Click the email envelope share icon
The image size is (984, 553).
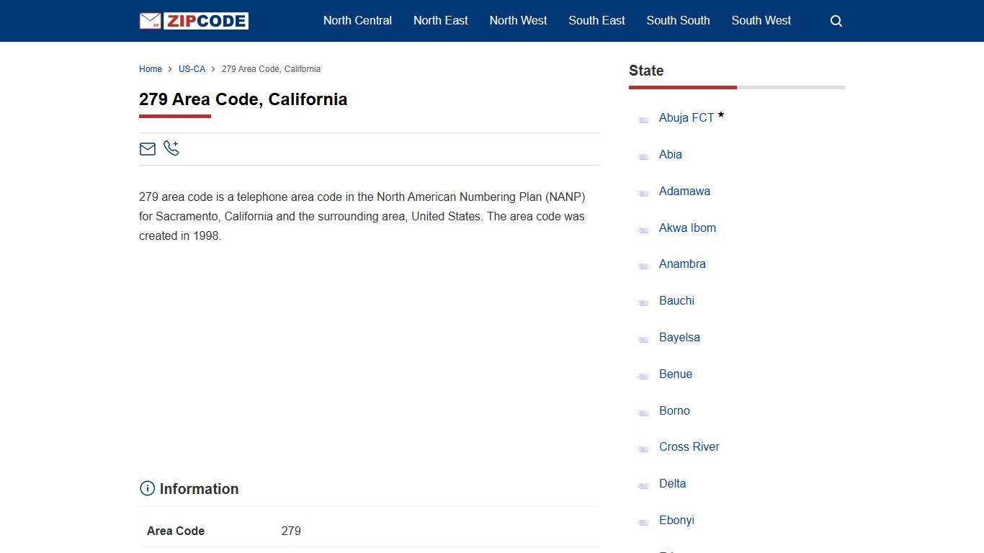(x=148, y=149)
